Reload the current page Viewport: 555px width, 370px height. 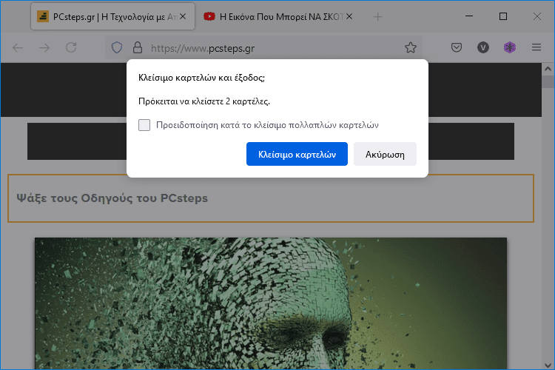(x=71, y=47)
